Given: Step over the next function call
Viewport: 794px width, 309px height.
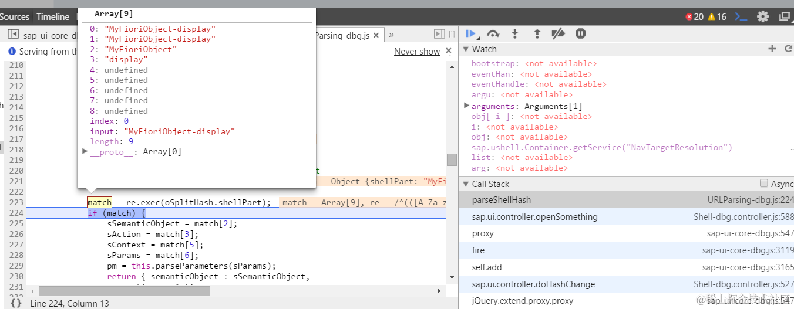Looking at the screenshot, I should pyautogui.click(x=493, y=34).
